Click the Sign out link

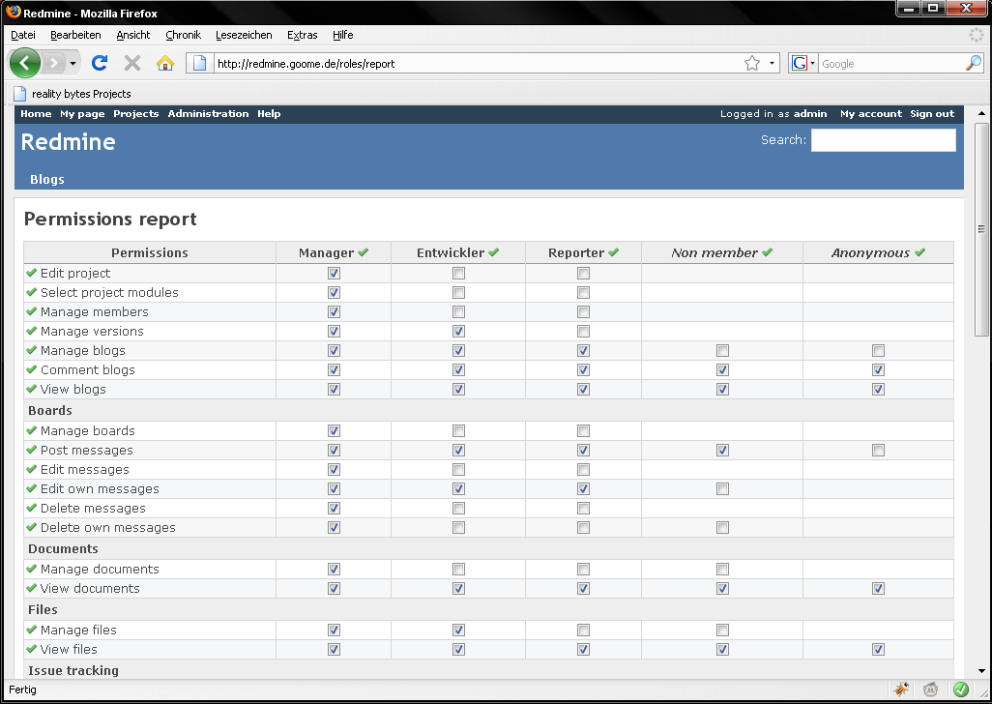(x=932, y=114)
